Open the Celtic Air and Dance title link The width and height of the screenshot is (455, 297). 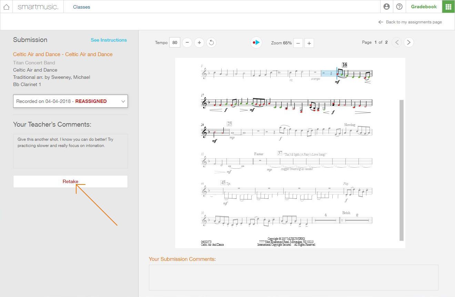pyautogui.click(x=63, y=54)
